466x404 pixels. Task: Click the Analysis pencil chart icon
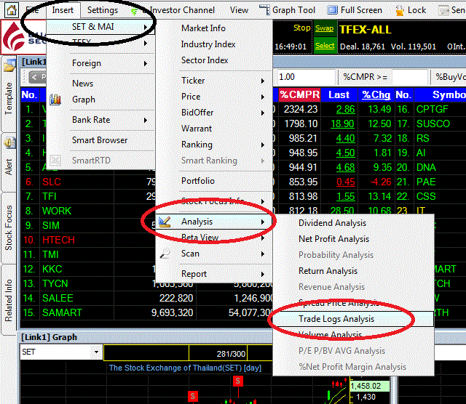tap(165, 222)
